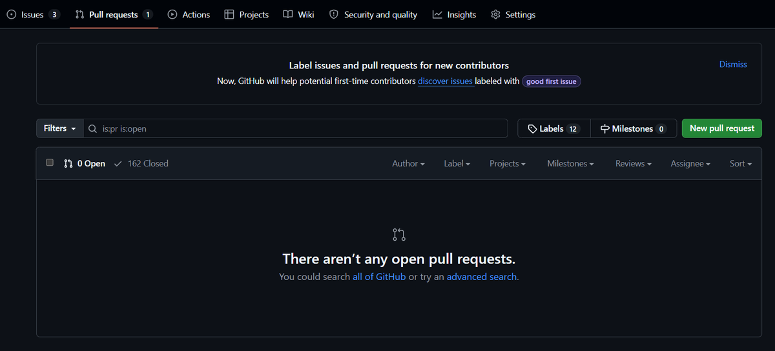Show the 0 Open pull requests

(85, 164)
